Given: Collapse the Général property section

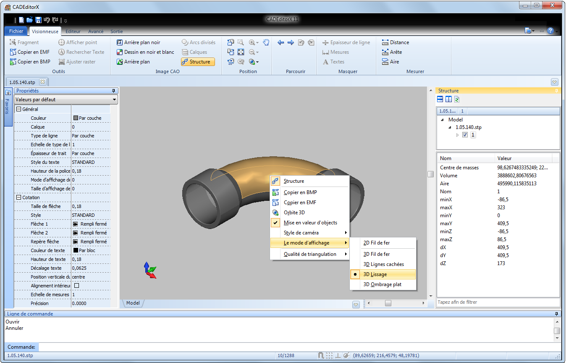Looking at the screenshot, I should [x=18, y=109].
